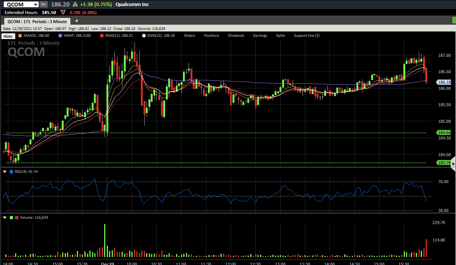Collapse the Volume panel yellow triangle

pyautogui.click(x=5, y=218)
